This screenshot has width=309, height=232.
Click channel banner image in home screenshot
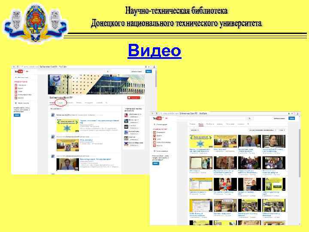(x=97, y=85)
